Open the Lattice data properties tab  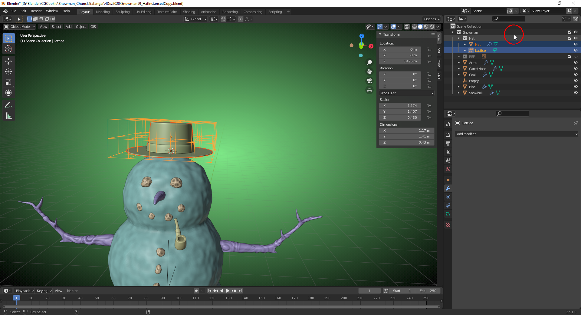point(448,214)
